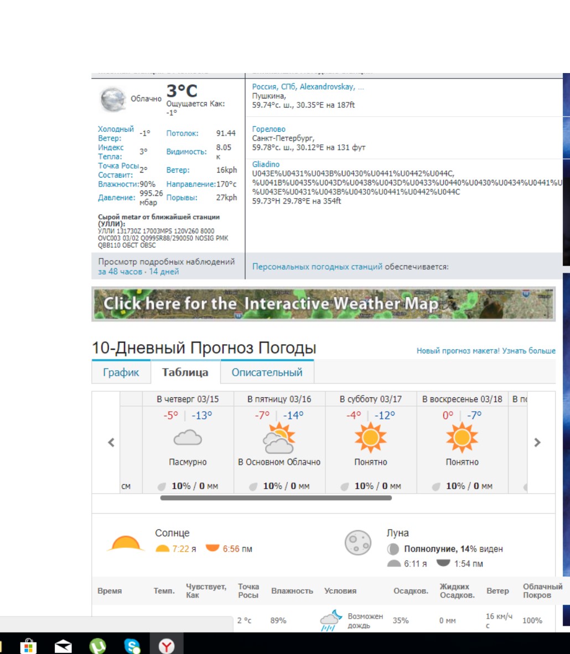Open the Mail app in the taskbar
The image size is (570, 654).
63,646
